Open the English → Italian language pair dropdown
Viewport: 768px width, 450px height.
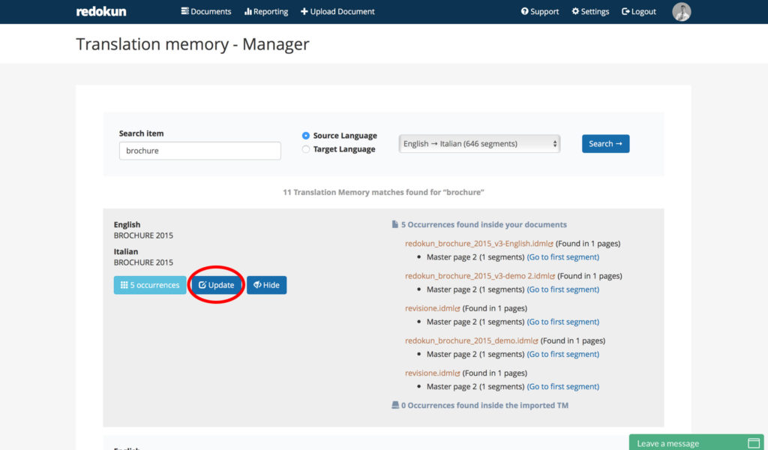479,144
